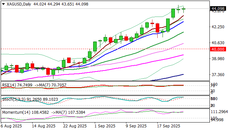228x130 pixels.
Task: Select the 6 Aug 2025 date marker
Action: point(12,126)
